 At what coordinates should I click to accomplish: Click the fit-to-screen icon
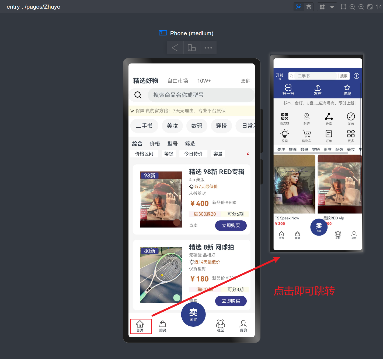click(x=370, y=7)
